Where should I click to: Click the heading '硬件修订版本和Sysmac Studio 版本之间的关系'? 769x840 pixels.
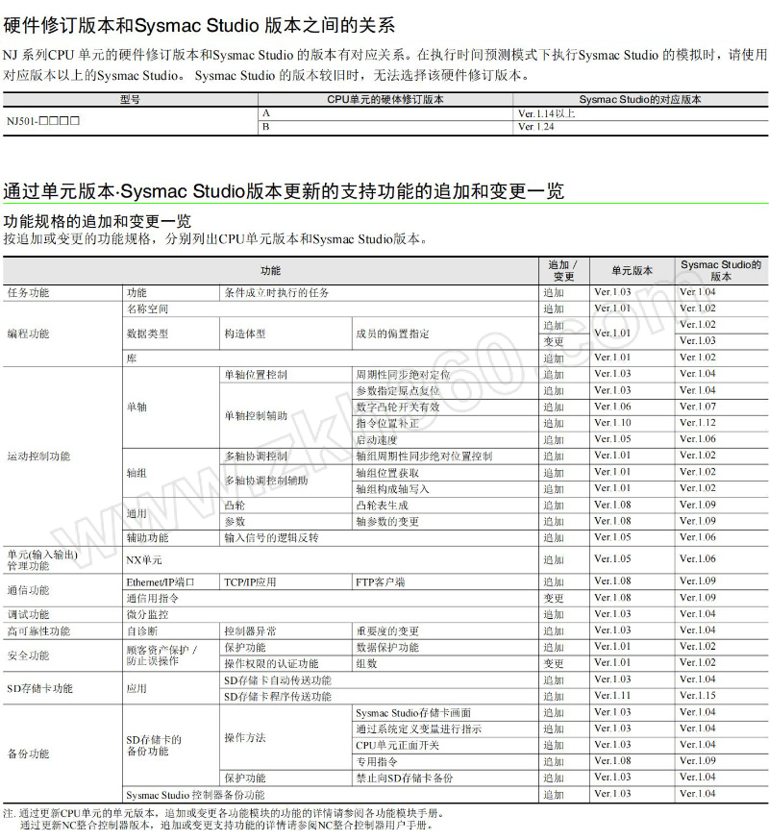tap(199, 25)
